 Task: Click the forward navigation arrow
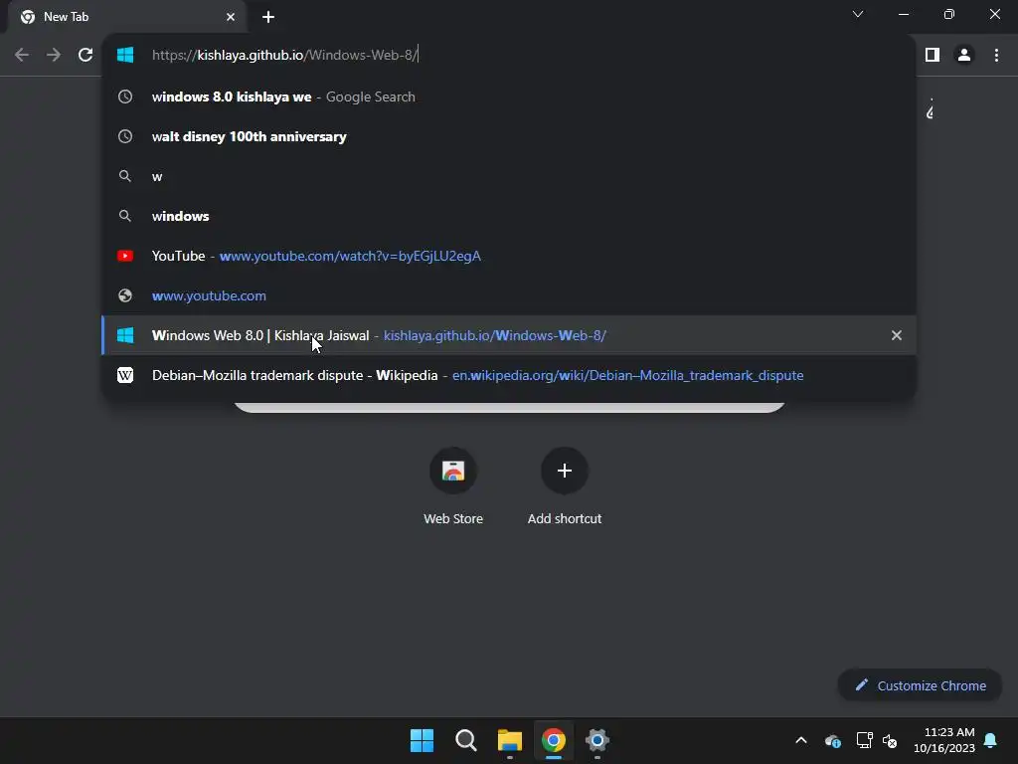tap(54, 56)
